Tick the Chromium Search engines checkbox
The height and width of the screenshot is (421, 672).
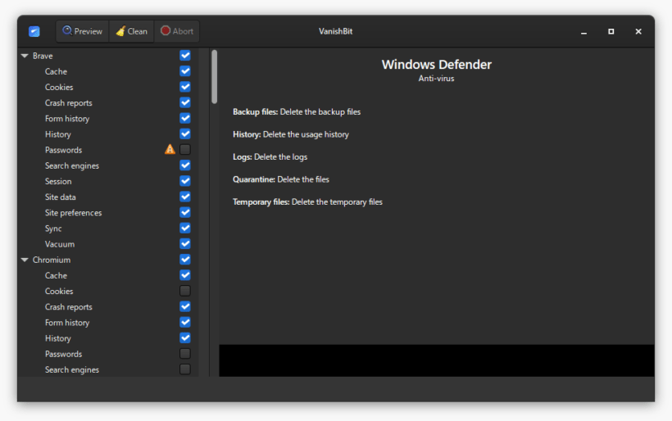[x=185, y=369]
